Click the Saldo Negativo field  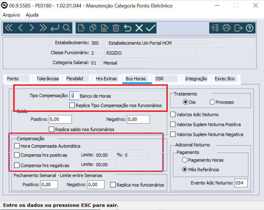(x=138, y=119)
